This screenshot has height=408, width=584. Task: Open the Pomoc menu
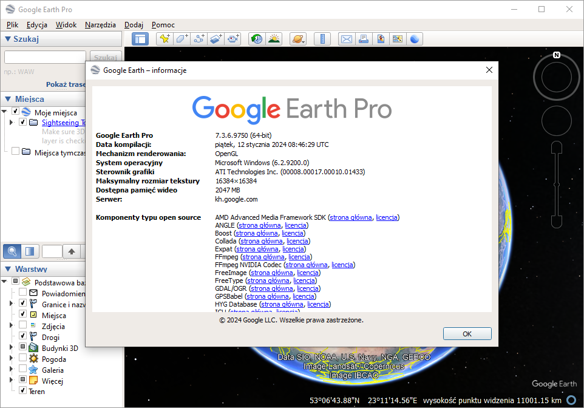(163, 25)
